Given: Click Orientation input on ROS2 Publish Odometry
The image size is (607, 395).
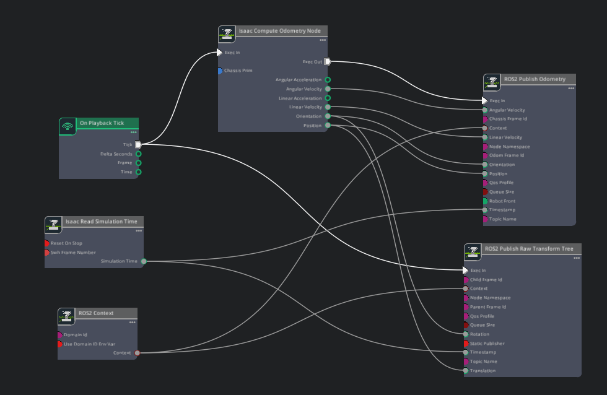Looking at the screenshot, I should (484, 165).
